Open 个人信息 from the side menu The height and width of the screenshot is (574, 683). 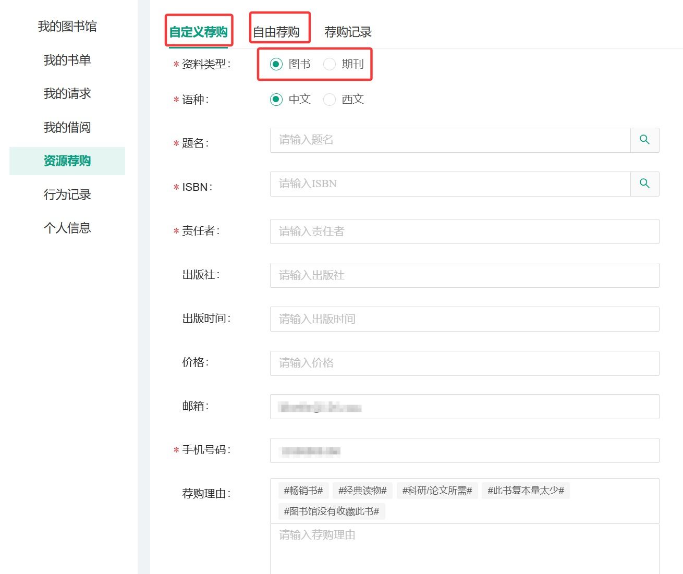pos(67,228)
